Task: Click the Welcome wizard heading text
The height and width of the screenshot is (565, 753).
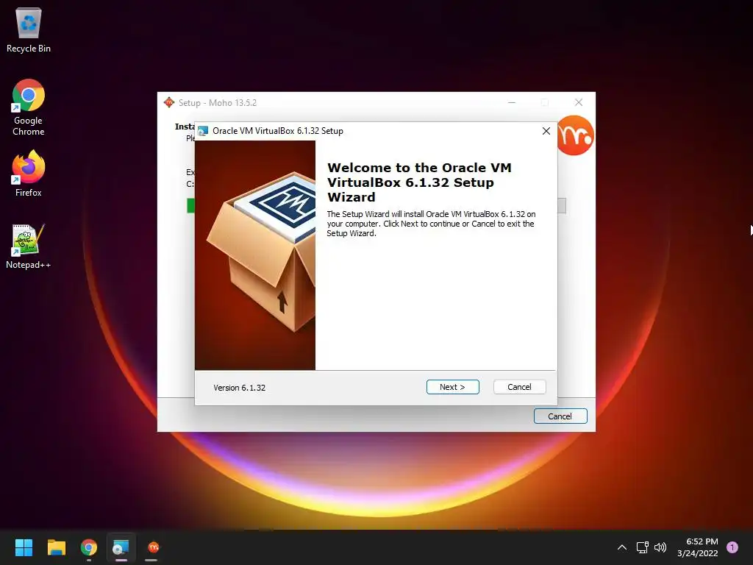Action: pos(419,182)
